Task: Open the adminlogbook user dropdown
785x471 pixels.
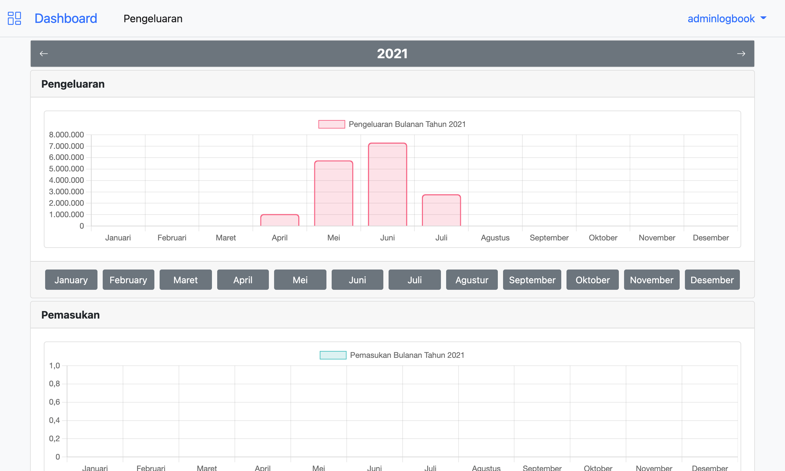Action: point(727,19)
